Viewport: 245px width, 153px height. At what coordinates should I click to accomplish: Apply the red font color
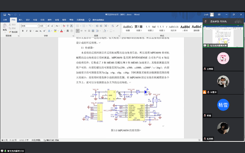61,31
